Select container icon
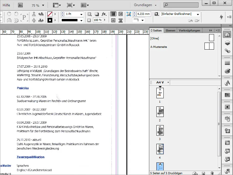This screenshot has width=233, height=175. click(34, 14)
